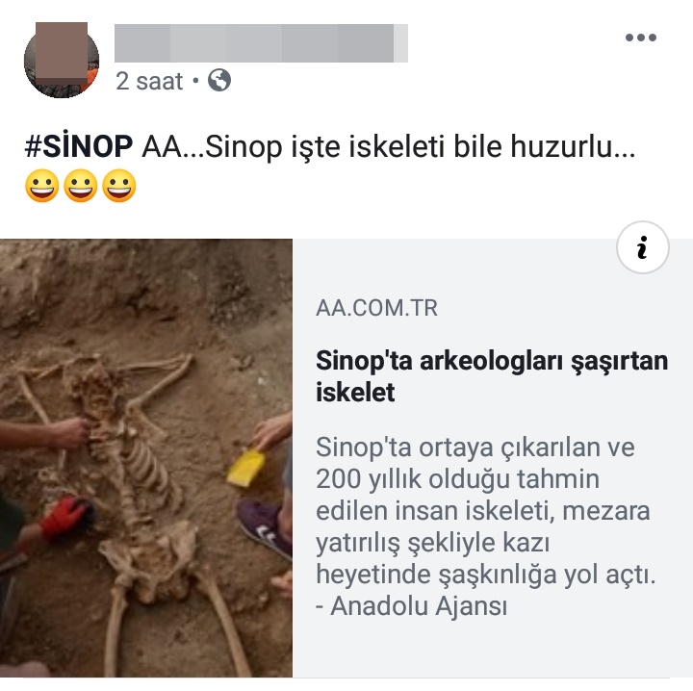
Task: Click the red glove in the excavation photo
Action: tap(65, 517)
